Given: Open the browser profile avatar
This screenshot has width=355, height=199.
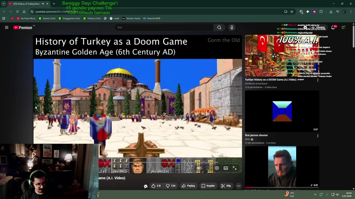Looking at the screenshot, I should click(344, 12).
